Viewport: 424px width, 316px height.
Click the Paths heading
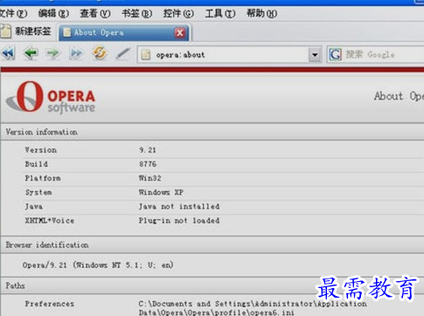[x=15, y=285]
